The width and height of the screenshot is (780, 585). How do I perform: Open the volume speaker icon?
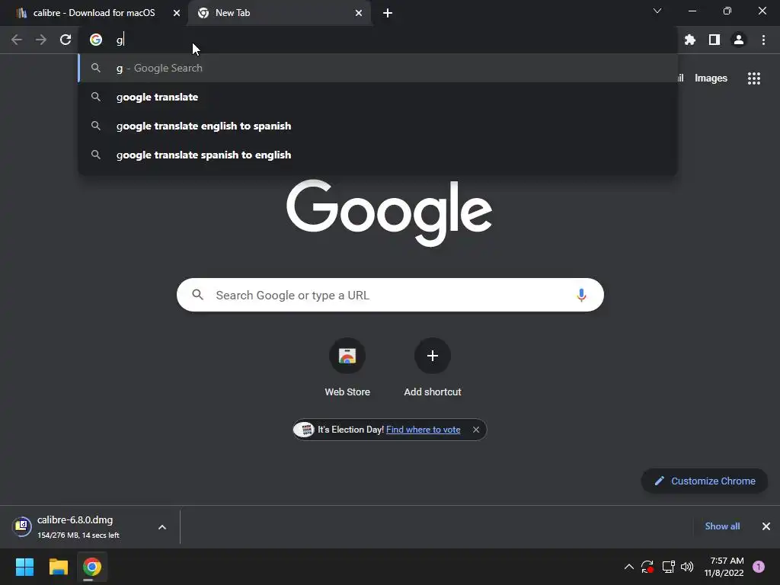click(x=687, y=567)
